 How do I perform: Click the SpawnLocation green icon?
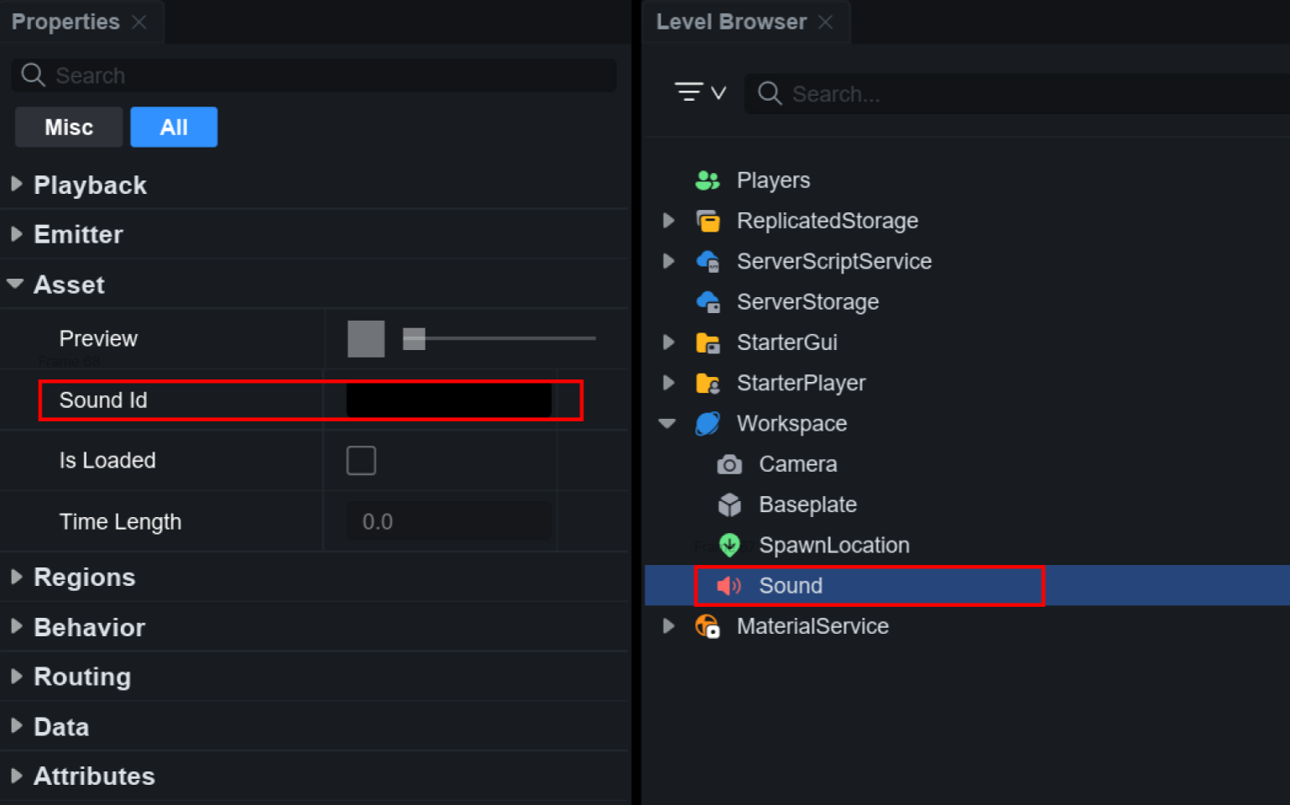pyautogui.click(x=729, y=546)
